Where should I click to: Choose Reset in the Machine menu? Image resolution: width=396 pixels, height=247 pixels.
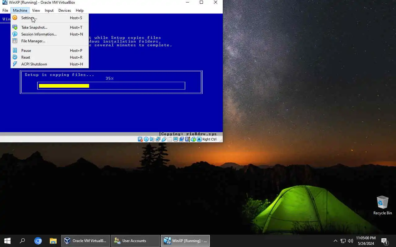49,57
